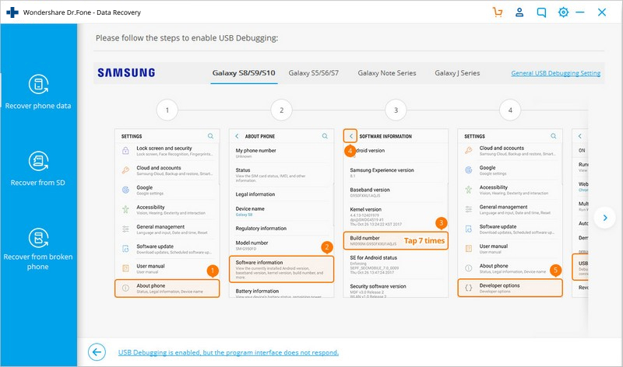Click step 4 Settings screenshot
Screen dimensions: 623x367
(510, 213)
